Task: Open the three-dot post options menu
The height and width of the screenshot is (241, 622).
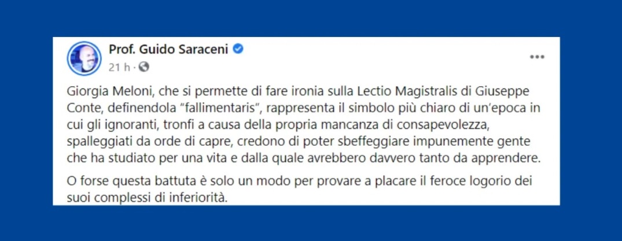Action: [537, 57]
